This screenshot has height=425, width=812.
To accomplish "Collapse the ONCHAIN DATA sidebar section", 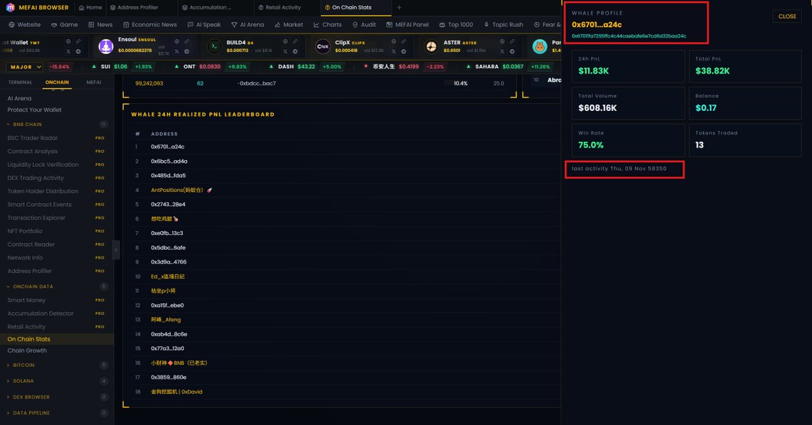I will click(57, 286).
